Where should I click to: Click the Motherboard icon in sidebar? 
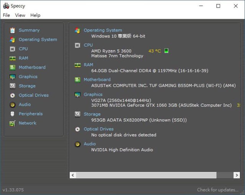tap(12, 67)
